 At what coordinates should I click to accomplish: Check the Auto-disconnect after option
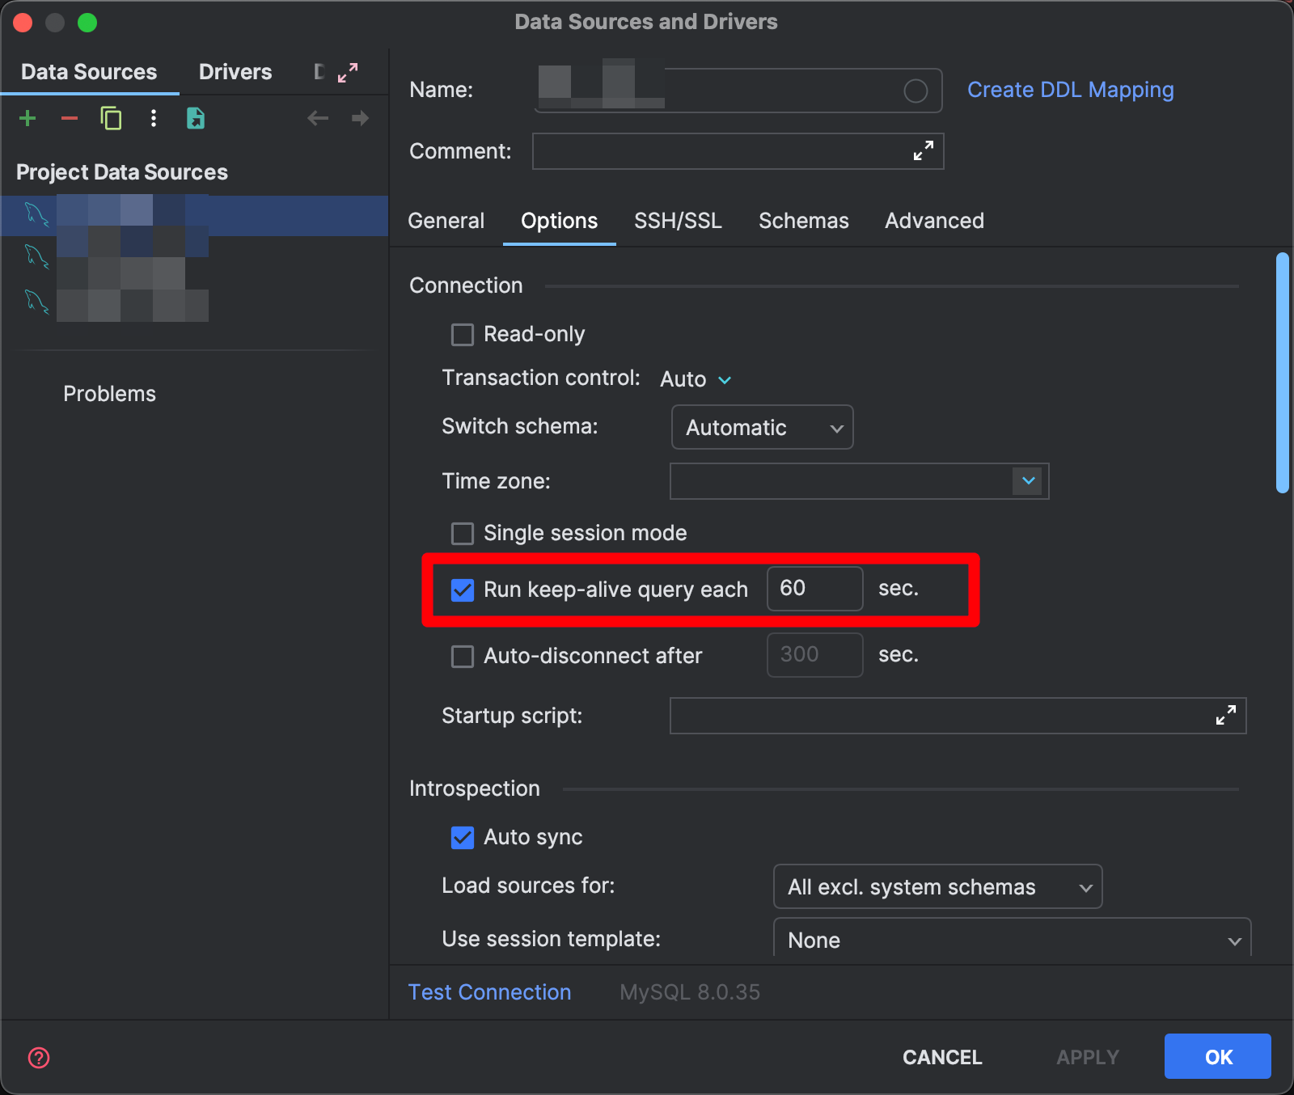coord(463,656)
